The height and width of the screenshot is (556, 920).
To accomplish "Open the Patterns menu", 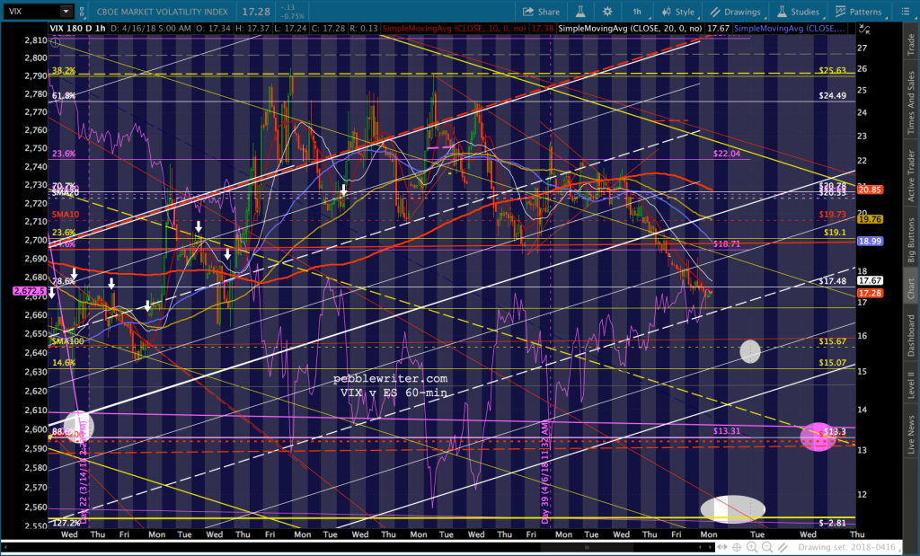I will coord(858,12).
